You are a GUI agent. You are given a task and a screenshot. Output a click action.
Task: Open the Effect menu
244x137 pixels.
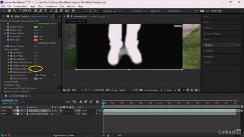point(40,6)
